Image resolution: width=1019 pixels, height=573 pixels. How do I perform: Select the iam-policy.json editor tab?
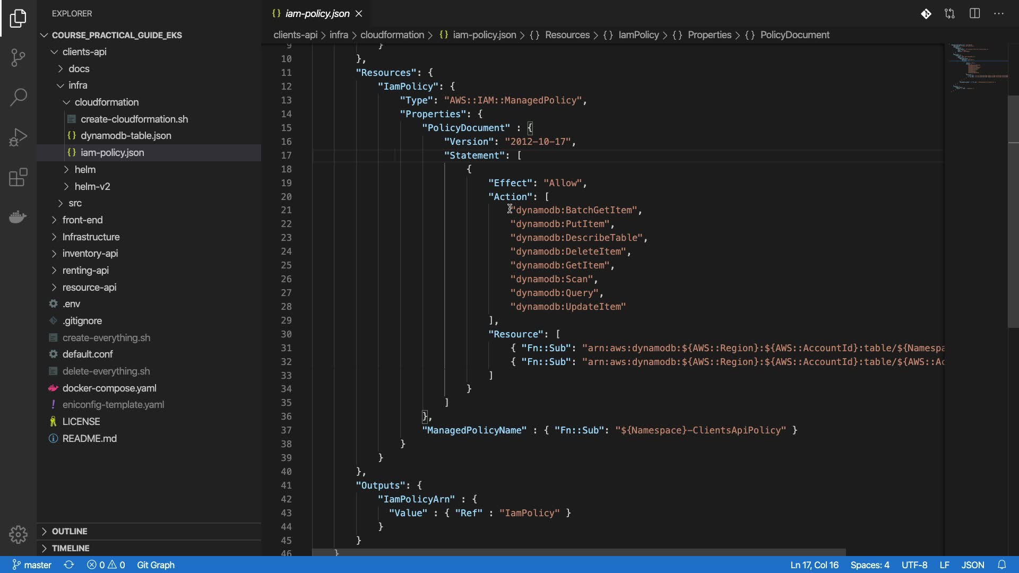pos(317,14)
